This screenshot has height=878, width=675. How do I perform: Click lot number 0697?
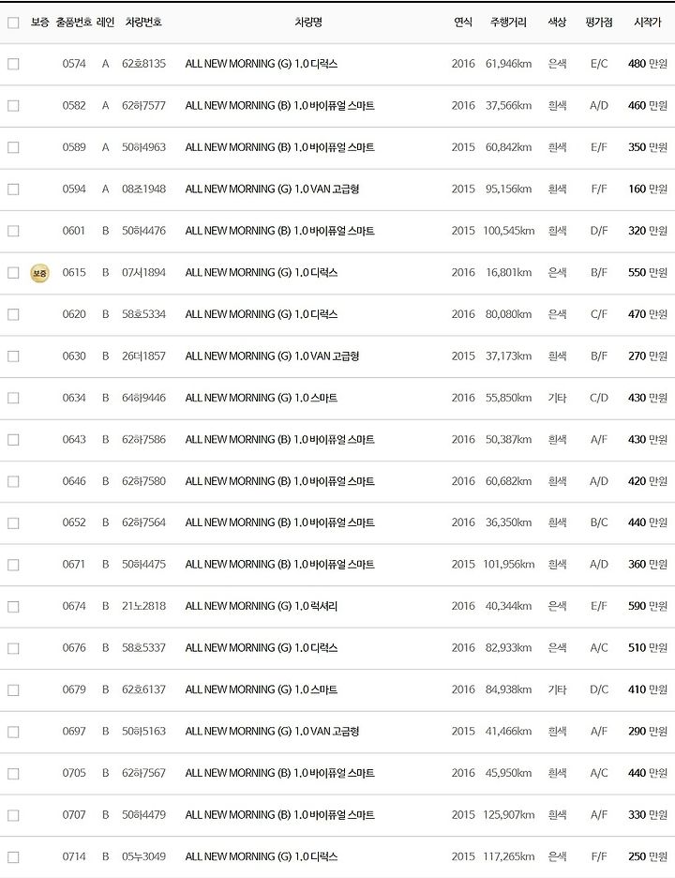[74, 732]
